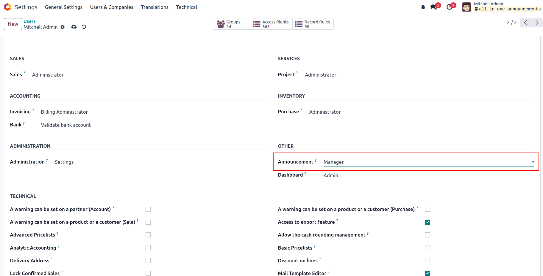Go to the previous record arrow
Image resolution: width=543 pixels, height=276 pixels.
click(x=525, y=23)
